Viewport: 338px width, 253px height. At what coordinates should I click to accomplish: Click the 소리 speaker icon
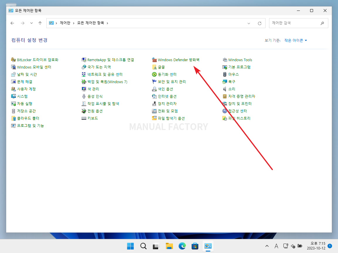pos(225,89)
